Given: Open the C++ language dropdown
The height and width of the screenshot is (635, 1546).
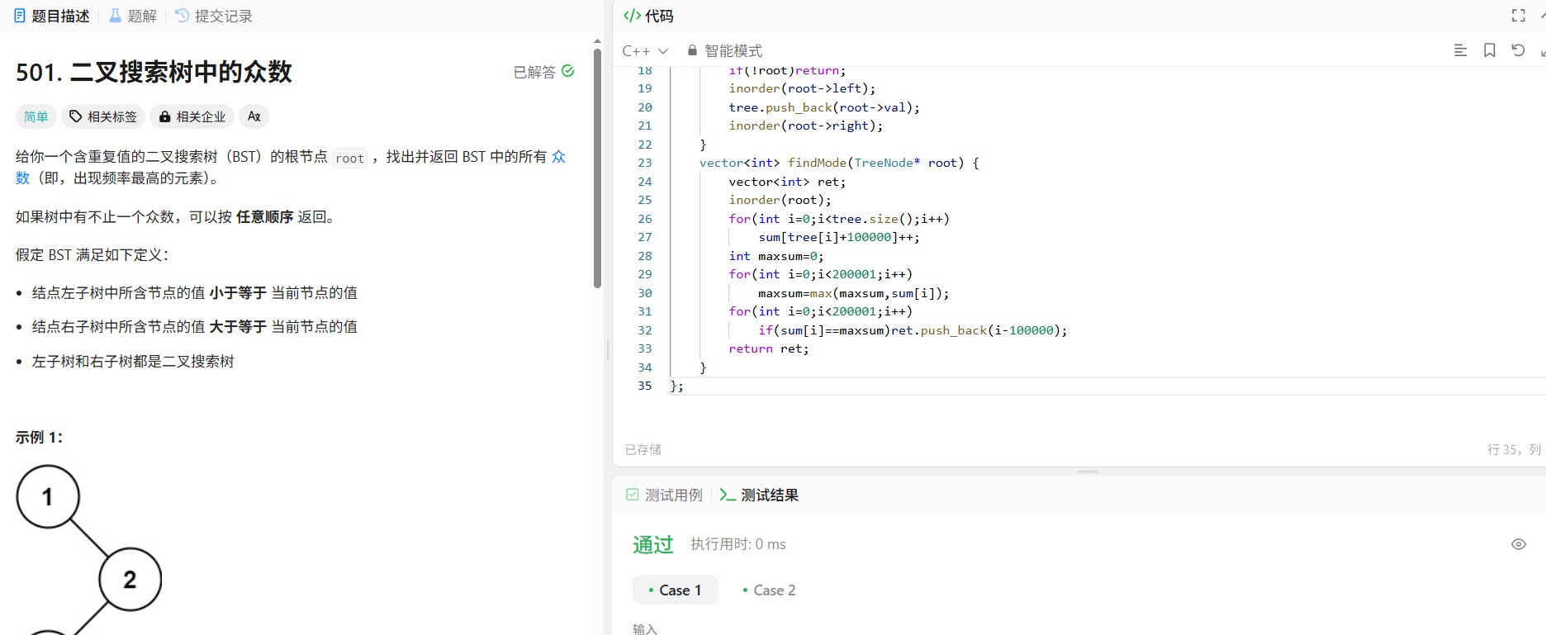Looking at the screenshot, I should [645, 50].
